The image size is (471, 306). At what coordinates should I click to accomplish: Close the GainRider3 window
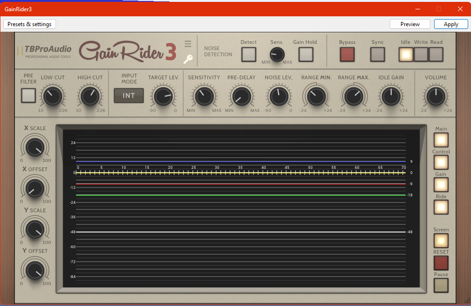pos(460,9)
